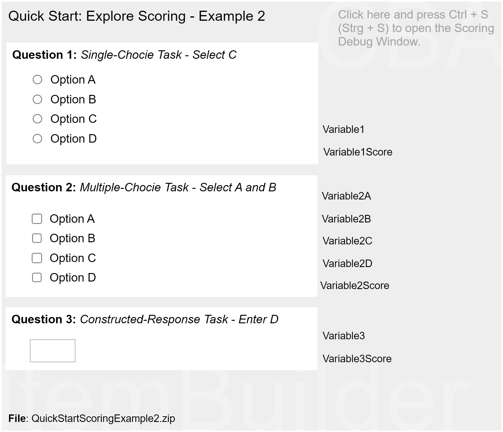Click the QuickStartScoringExample2.zip file name
503x432 pixels.
click(103, 418)
